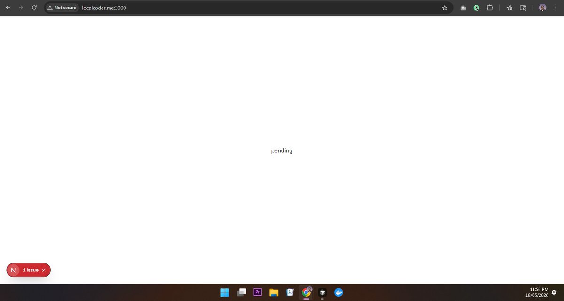564x301 pixels.
Task: Open File Explorer from the taskbar
Action: 274,293
